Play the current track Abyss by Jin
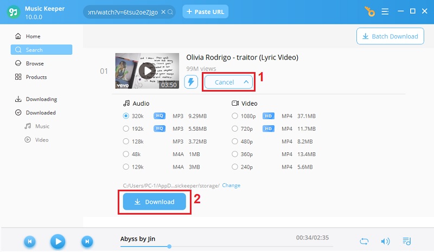Screen dimensions: 434x252 coord(58,242)
